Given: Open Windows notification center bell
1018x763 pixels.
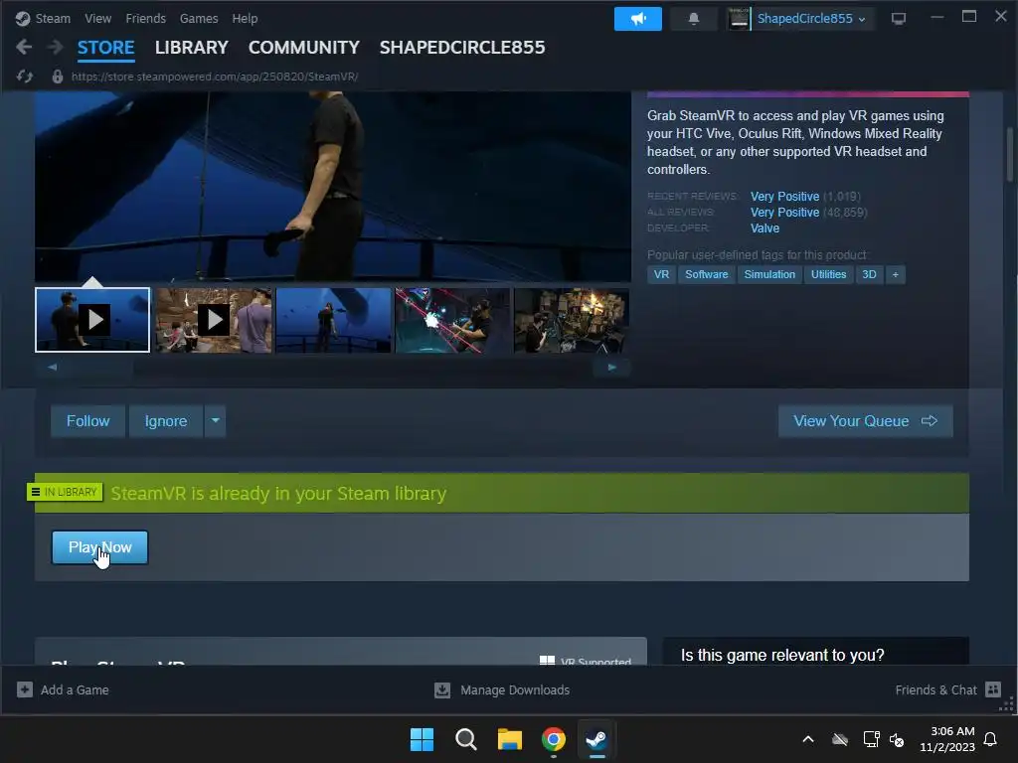Looking at the screenshot, I should click(991, 739).
